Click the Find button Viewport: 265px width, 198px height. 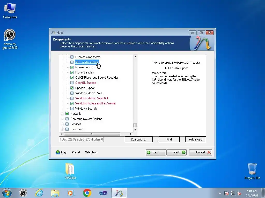[169, 139]
